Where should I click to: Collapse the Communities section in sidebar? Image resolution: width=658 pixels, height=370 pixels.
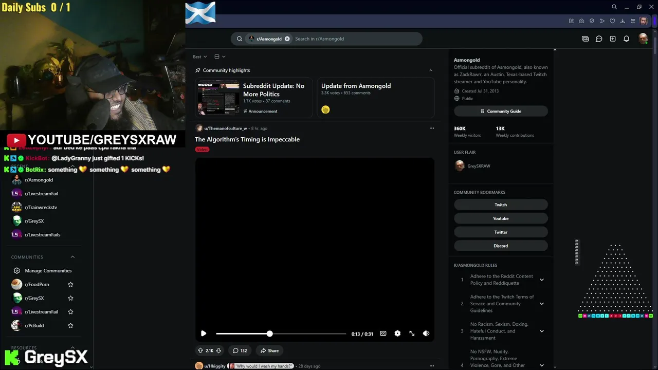(72, 257)
